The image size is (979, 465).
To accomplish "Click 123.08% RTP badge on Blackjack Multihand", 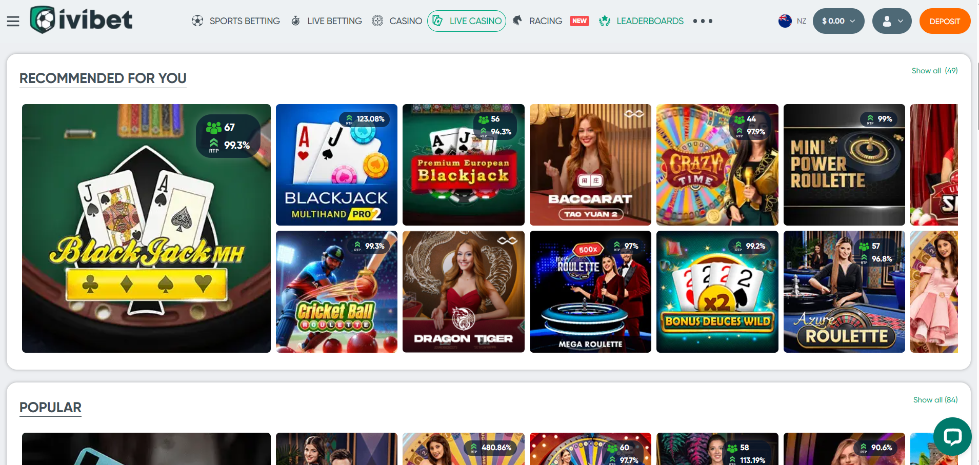I will 365,119.
